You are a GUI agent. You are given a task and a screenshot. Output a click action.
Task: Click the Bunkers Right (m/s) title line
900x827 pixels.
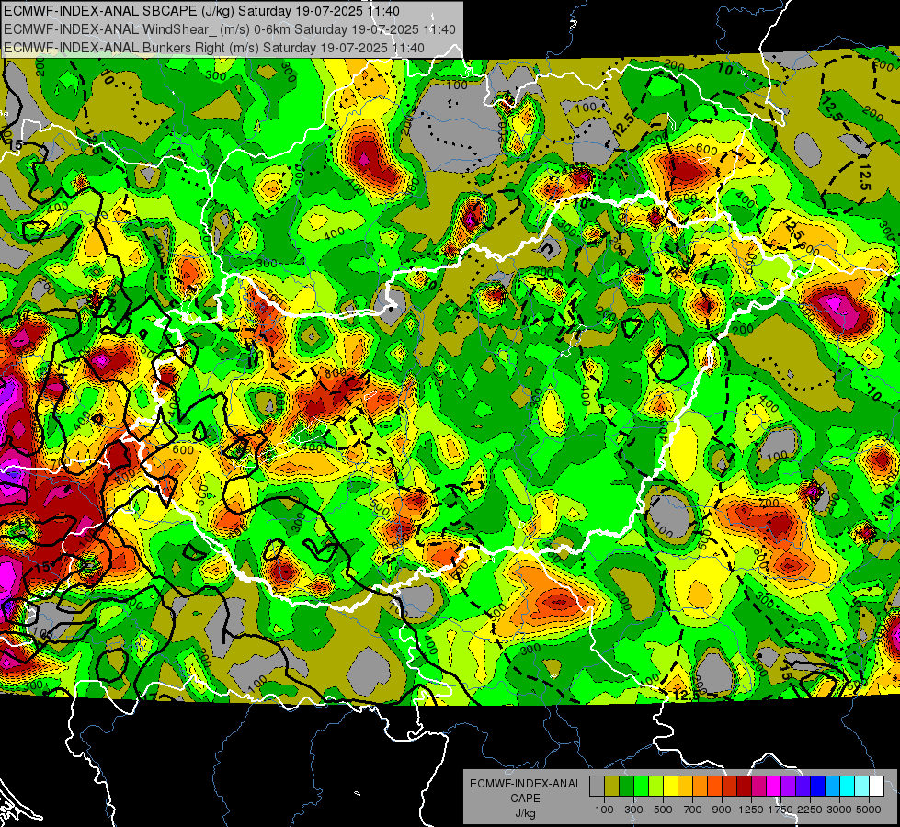[214, 48]
